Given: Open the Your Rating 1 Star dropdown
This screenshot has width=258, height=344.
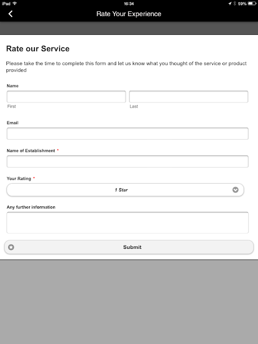Looking at the screenshot, I should pyautogui.click(x=125, y=190).
